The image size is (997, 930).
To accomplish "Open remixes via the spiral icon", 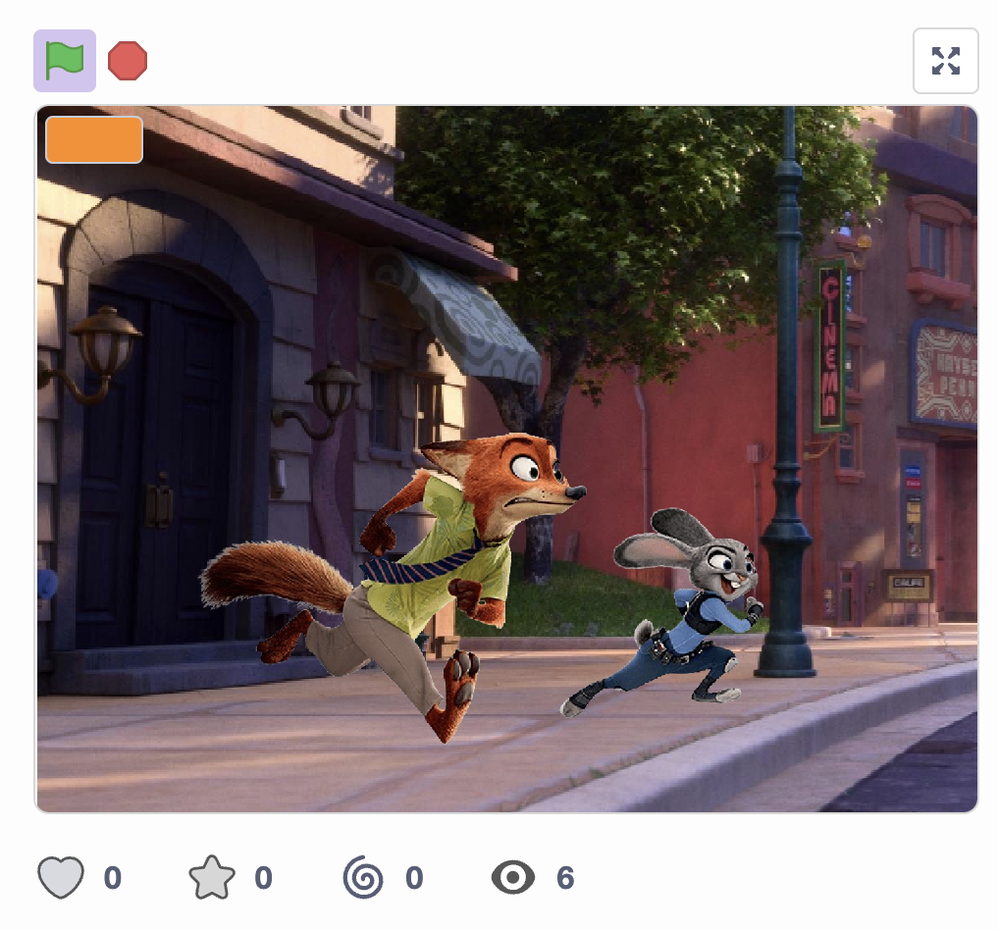I will pos(363,877).
